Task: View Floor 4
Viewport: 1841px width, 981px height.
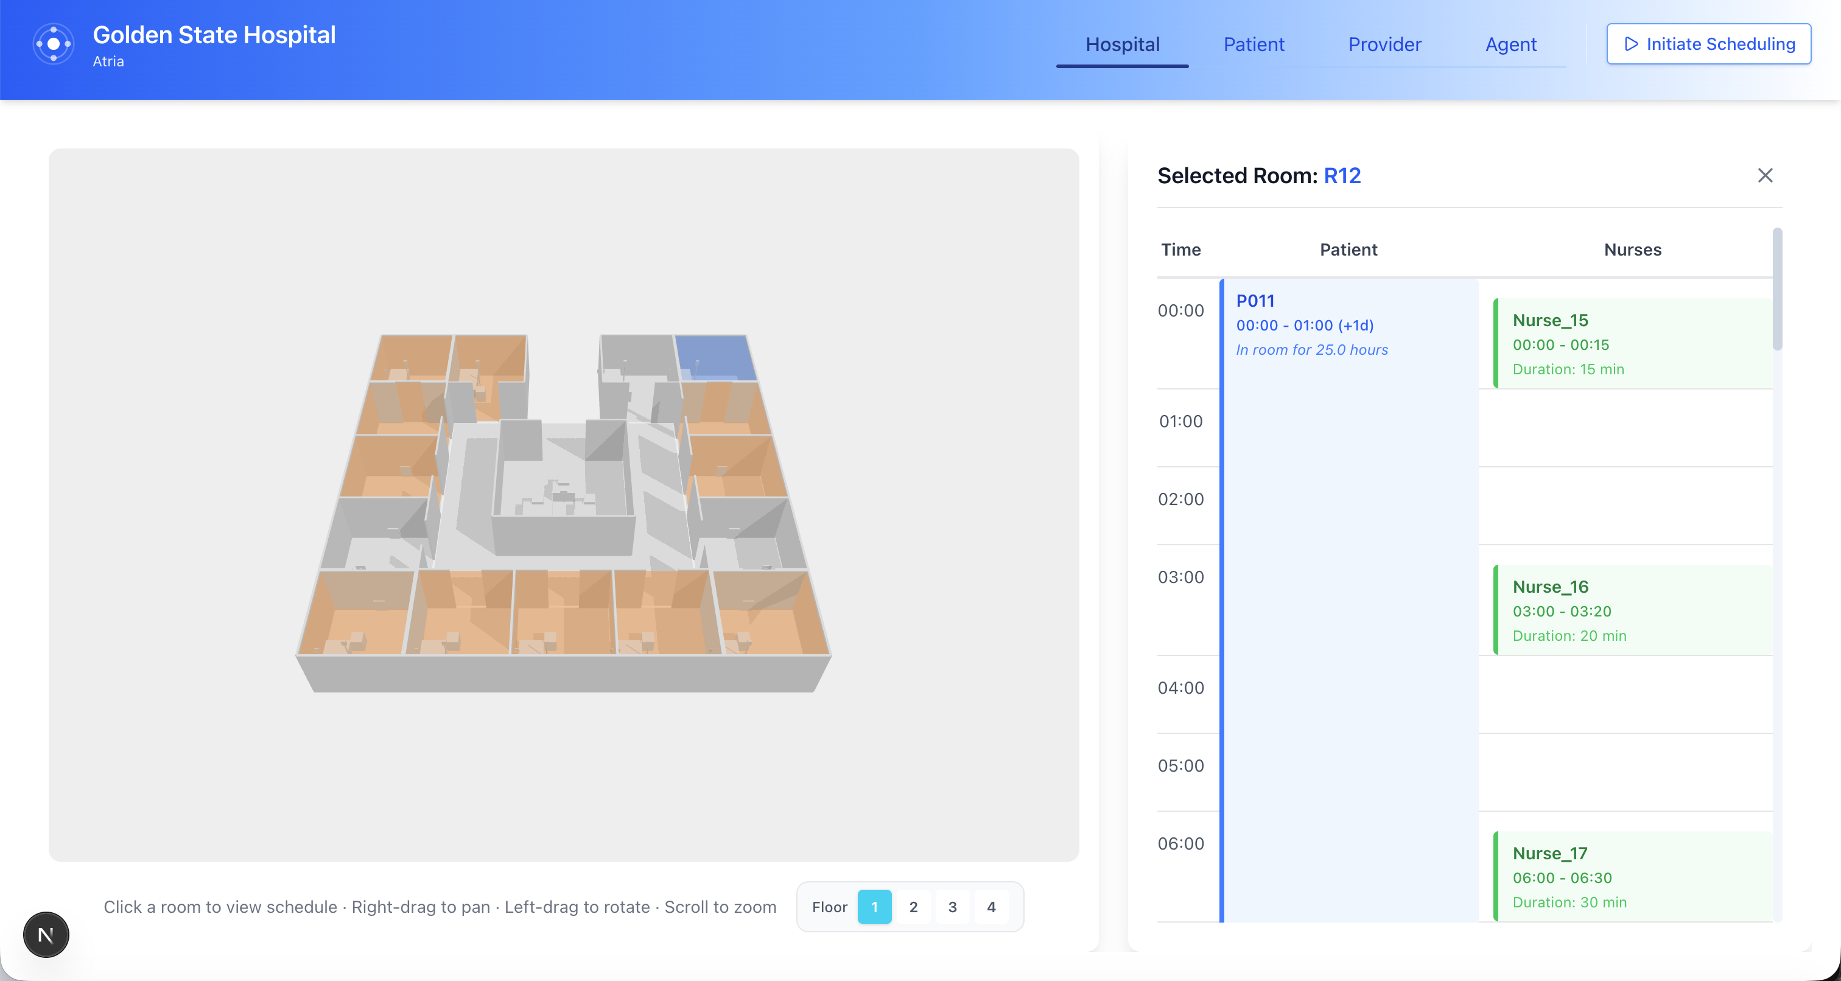Action: point(991,907)
